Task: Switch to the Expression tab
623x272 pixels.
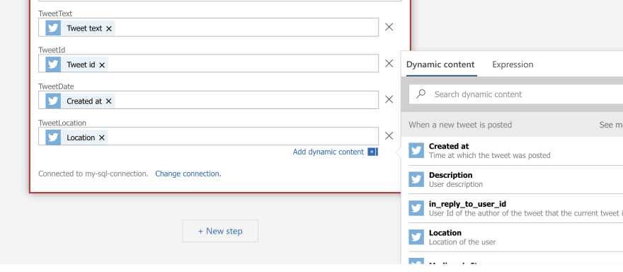Action: coord(513,64)
